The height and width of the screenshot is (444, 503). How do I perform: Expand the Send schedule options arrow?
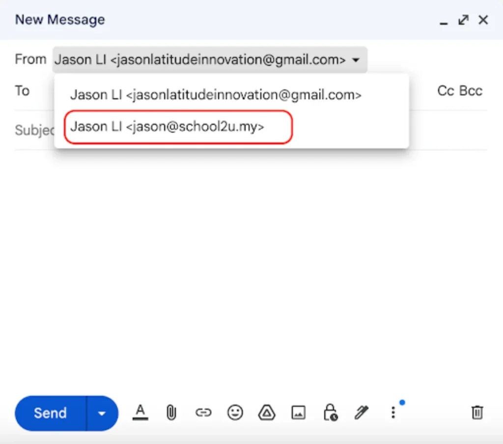[102, 413]
